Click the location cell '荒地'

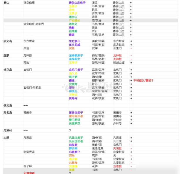[x=26, y=62]
